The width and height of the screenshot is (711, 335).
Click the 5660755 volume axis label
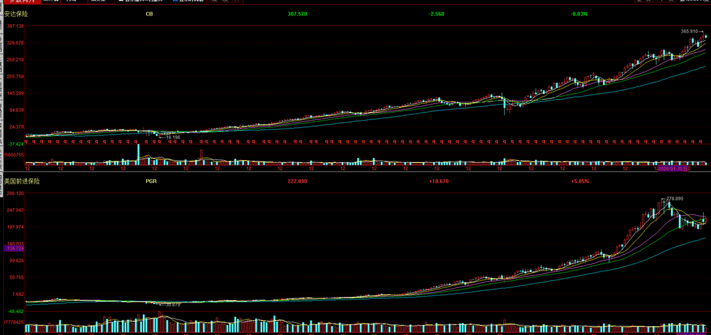click(x=14, y=155)
